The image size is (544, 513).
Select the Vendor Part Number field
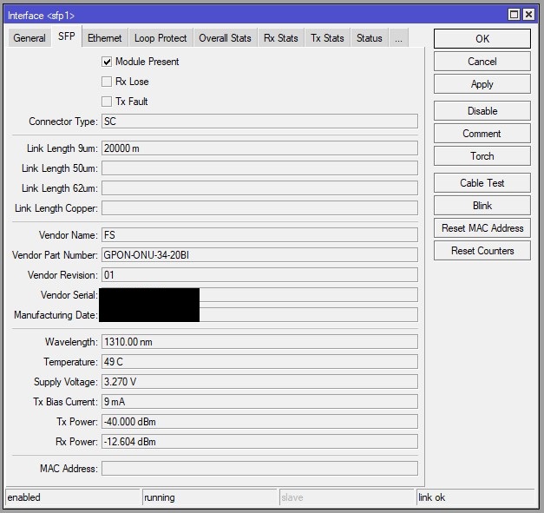point(259,255)
